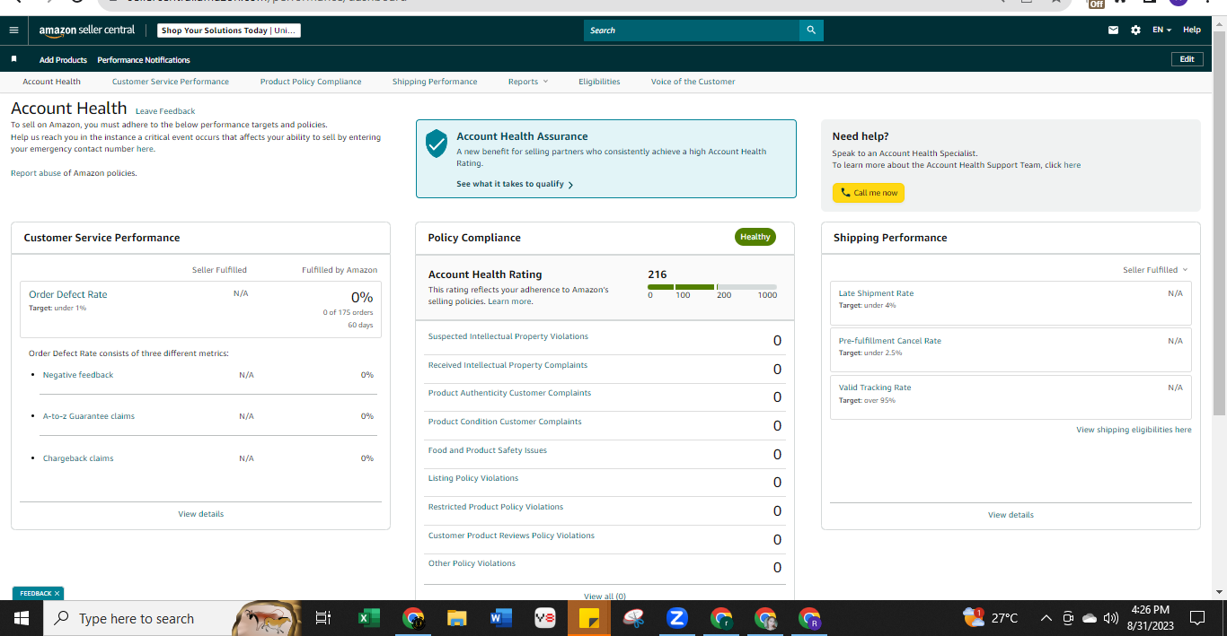Close the FEEDBACK tab
This screenshot has height=636, width=1227.
click(57, 593)
